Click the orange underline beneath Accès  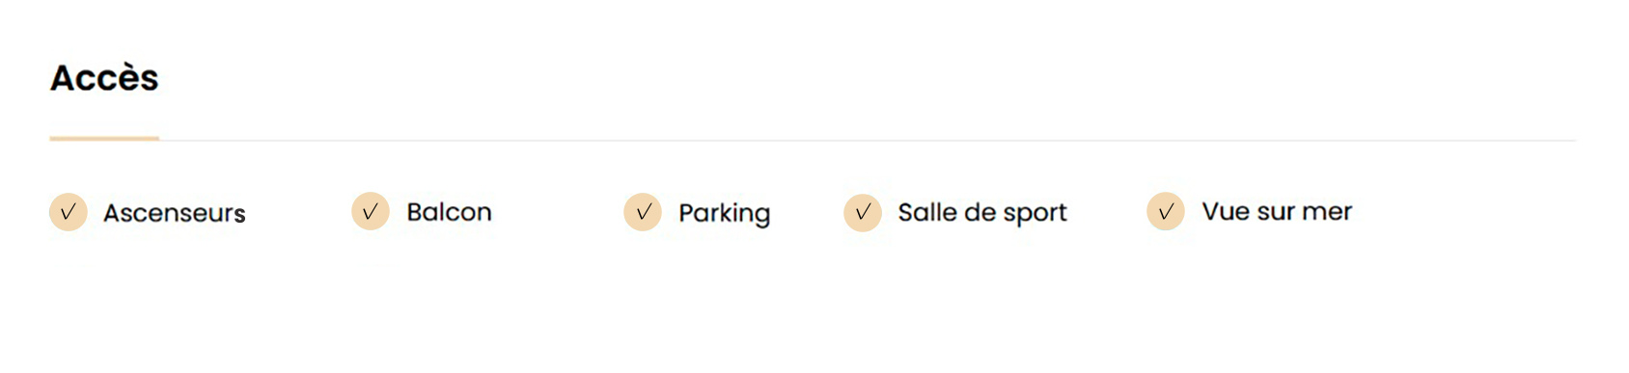coord(104,139)
